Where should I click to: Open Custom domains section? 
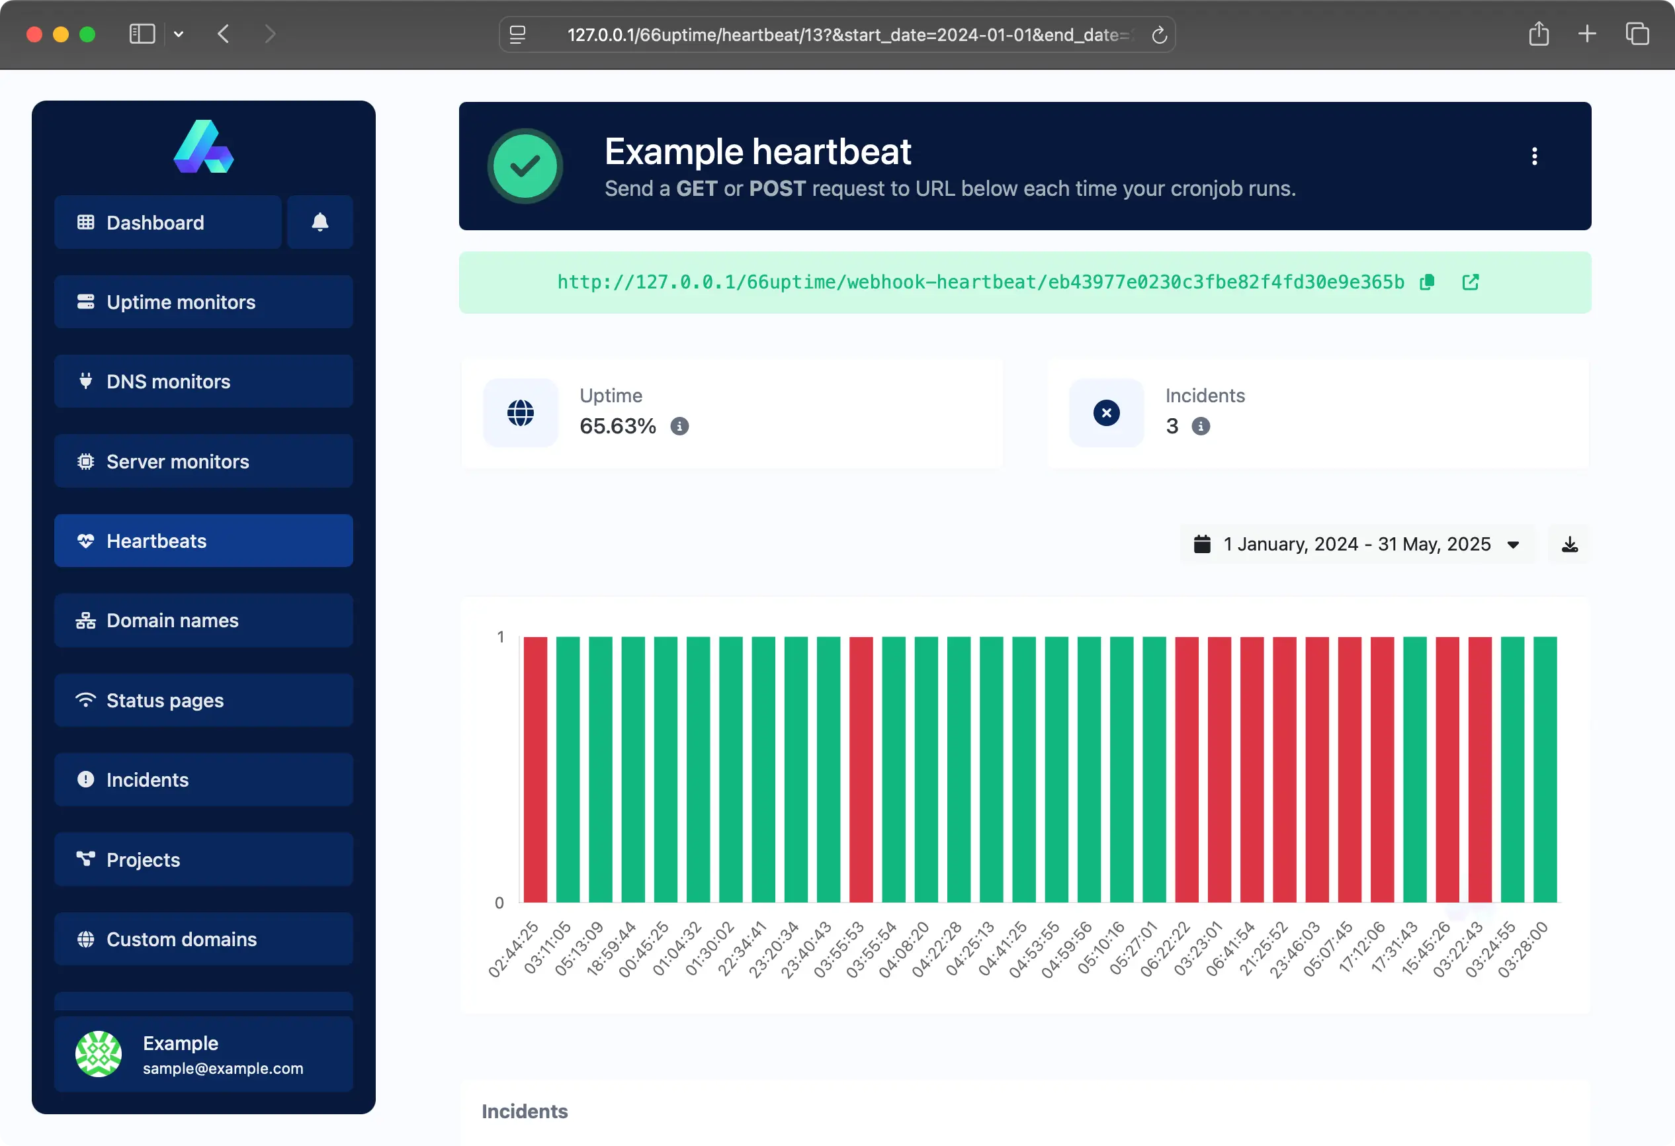point(204,938)
